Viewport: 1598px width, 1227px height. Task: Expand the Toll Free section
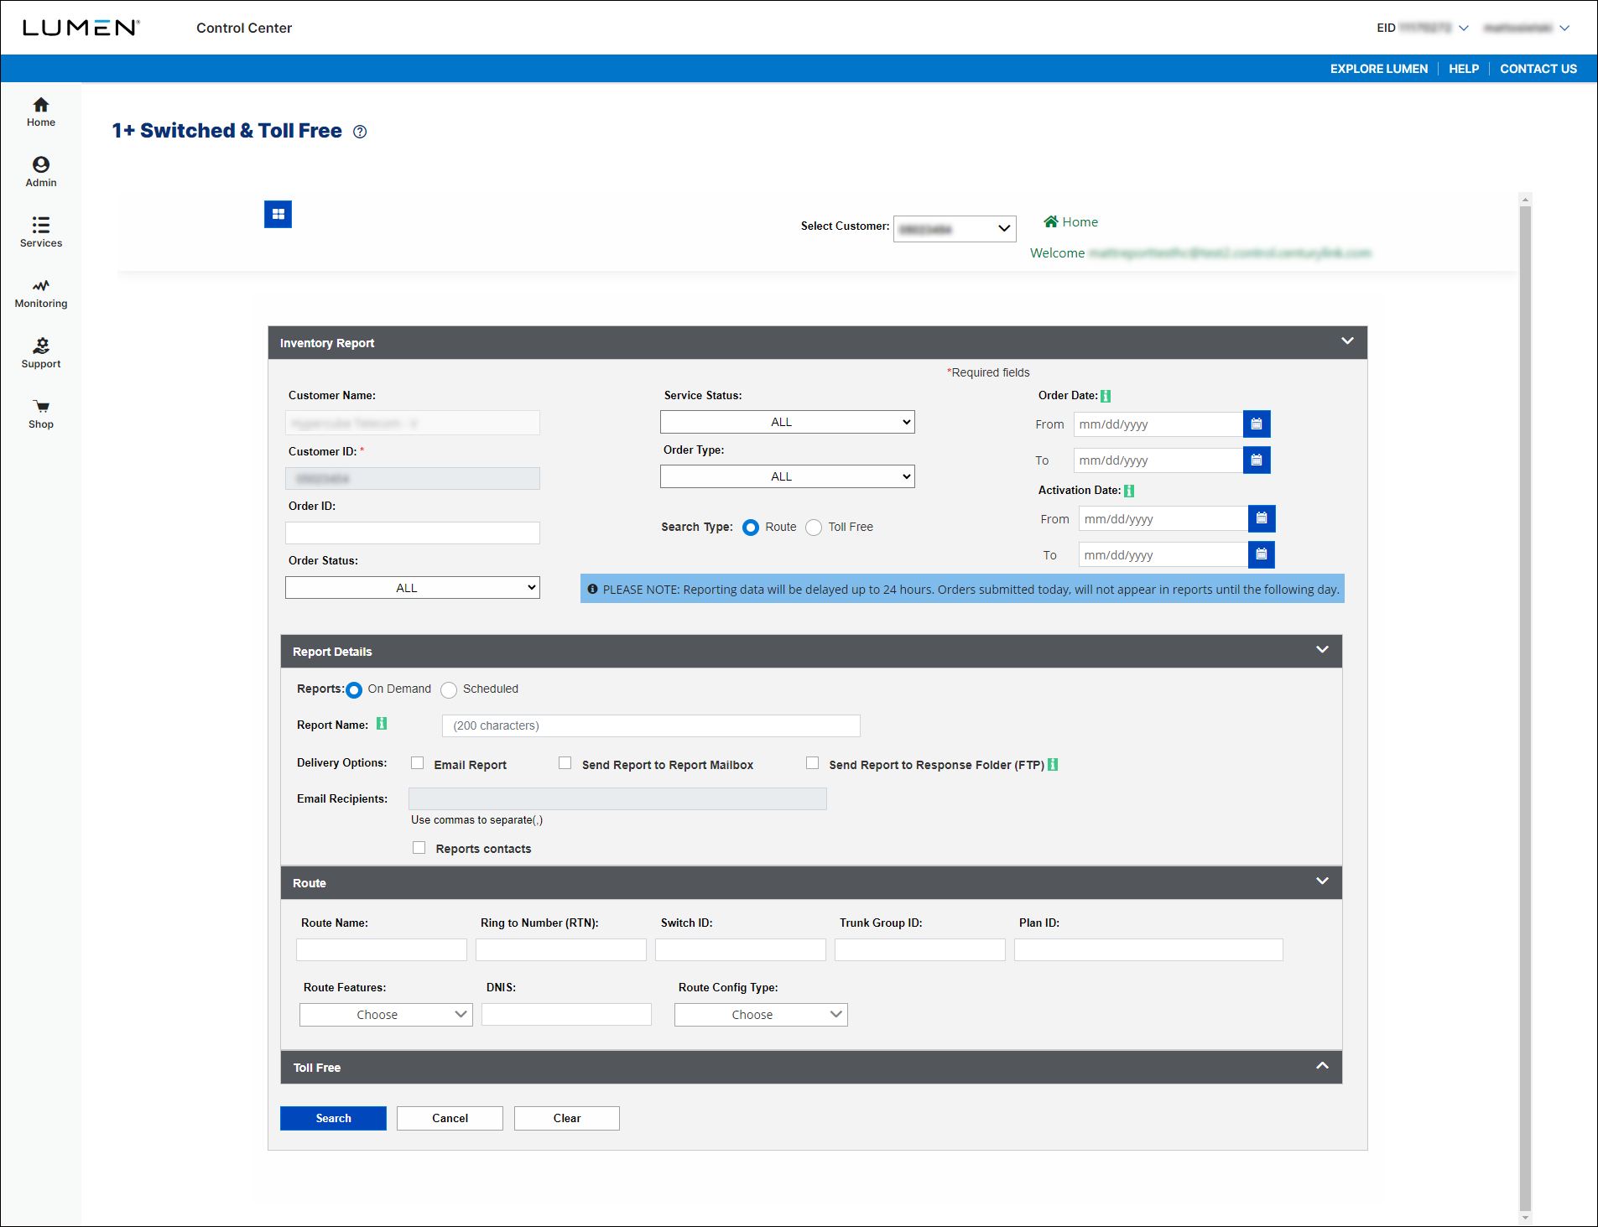click(1322, 1066)
